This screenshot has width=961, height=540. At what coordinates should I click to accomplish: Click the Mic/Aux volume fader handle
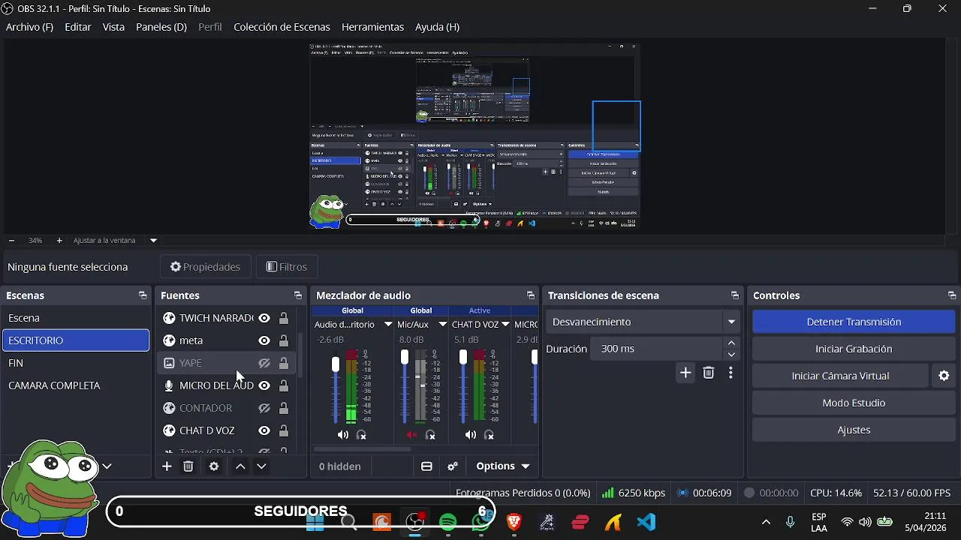pyautogui.click(x=405, y=358)
